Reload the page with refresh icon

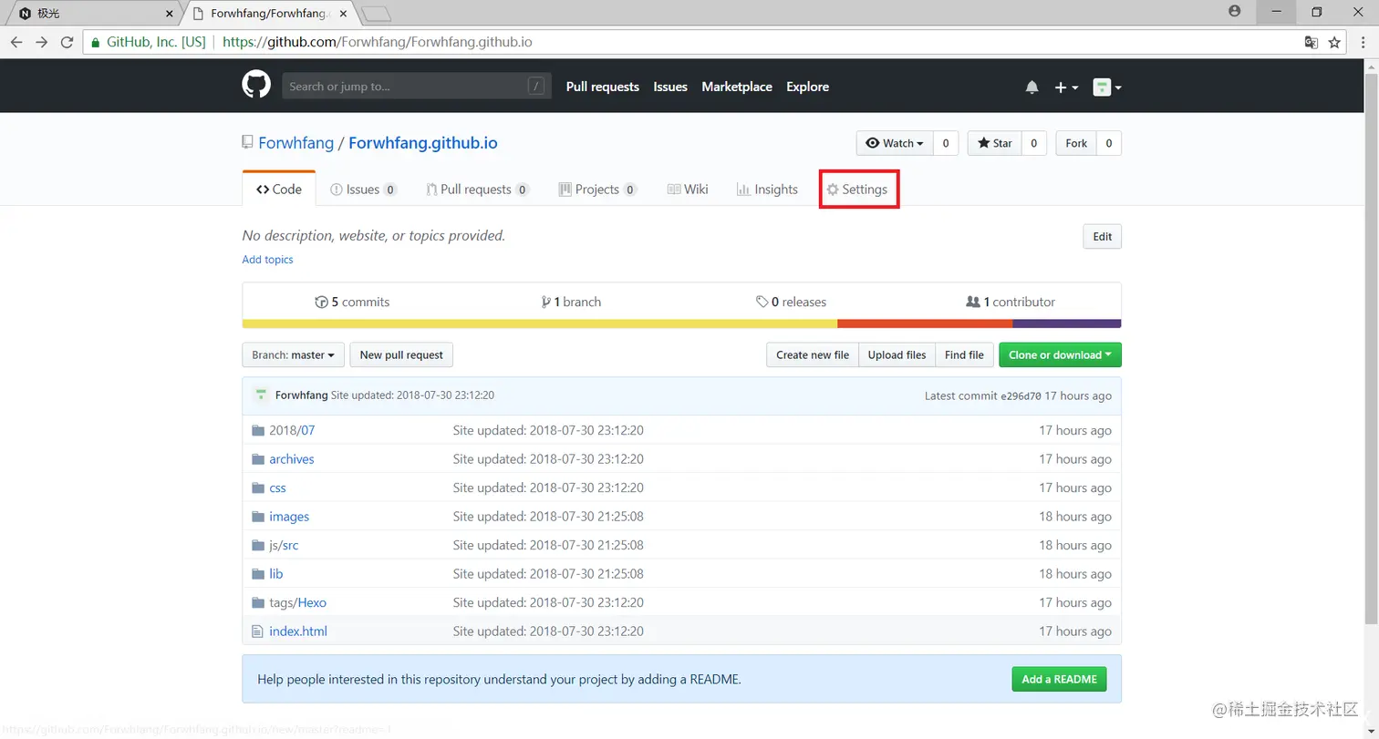pos(67,42)
